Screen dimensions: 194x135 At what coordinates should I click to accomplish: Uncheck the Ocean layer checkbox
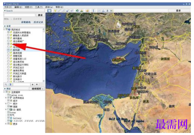[8, 112]
